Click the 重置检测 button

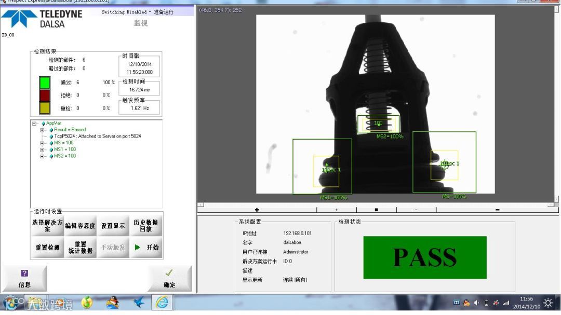coord(47,248)
